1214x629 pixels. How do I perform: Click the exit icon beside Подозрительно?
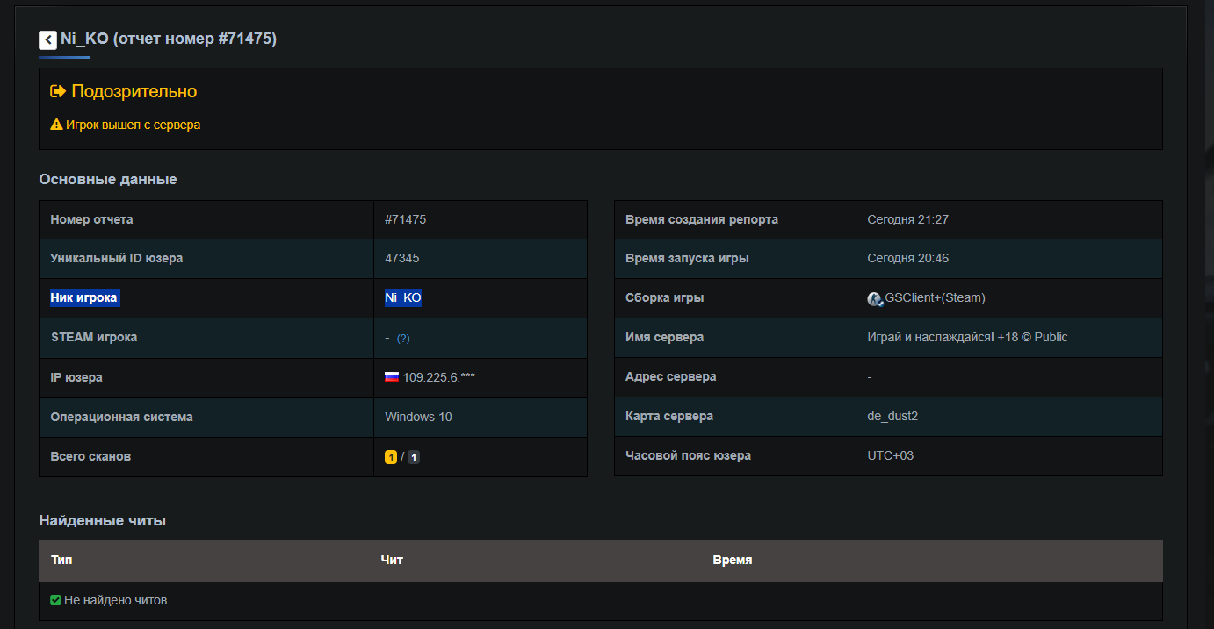tap(58, 91)
